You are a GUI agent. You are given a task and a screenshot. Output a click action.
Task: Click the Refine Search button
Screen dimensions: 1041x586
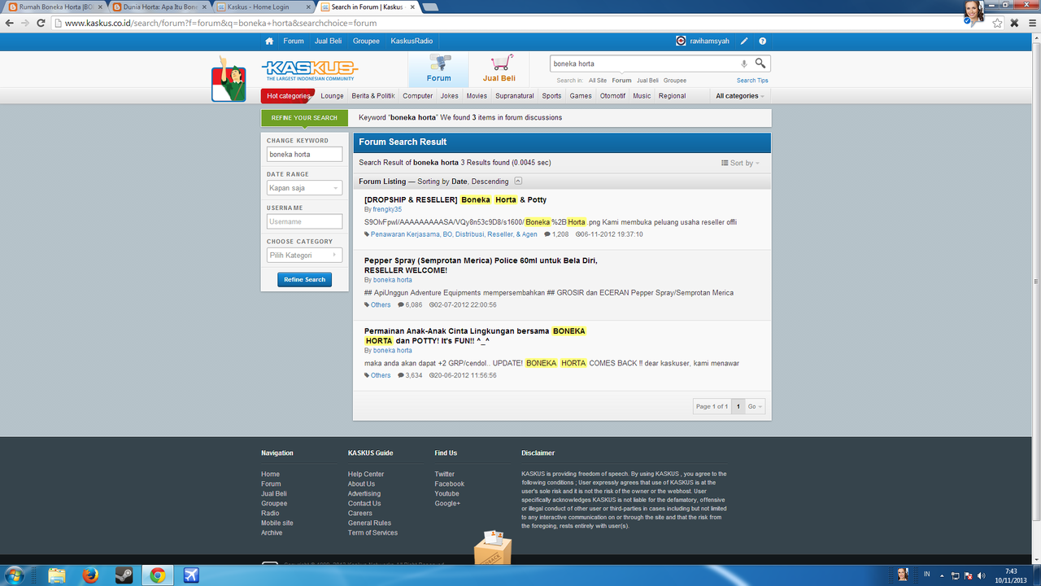point(304,279)
